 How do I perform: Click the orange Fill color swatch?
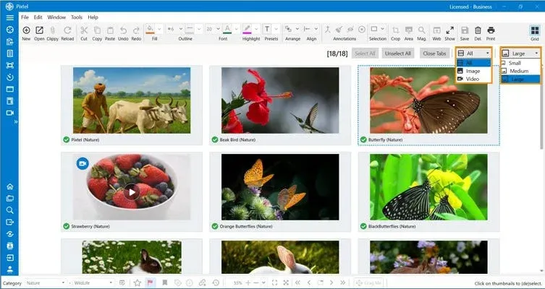pyautogui.click(x=150, y=30)
